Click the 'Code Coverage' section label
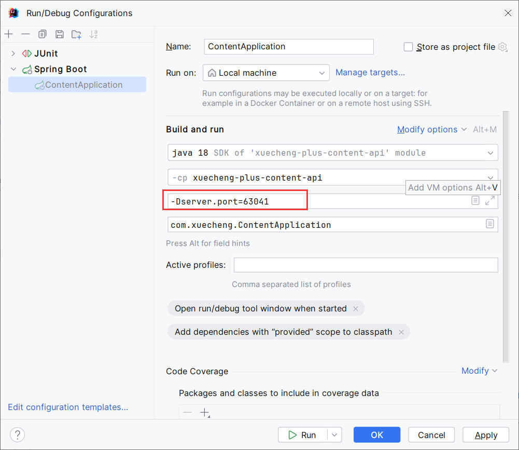The width and height of the screenshot is (519, 450). point(197,371)
